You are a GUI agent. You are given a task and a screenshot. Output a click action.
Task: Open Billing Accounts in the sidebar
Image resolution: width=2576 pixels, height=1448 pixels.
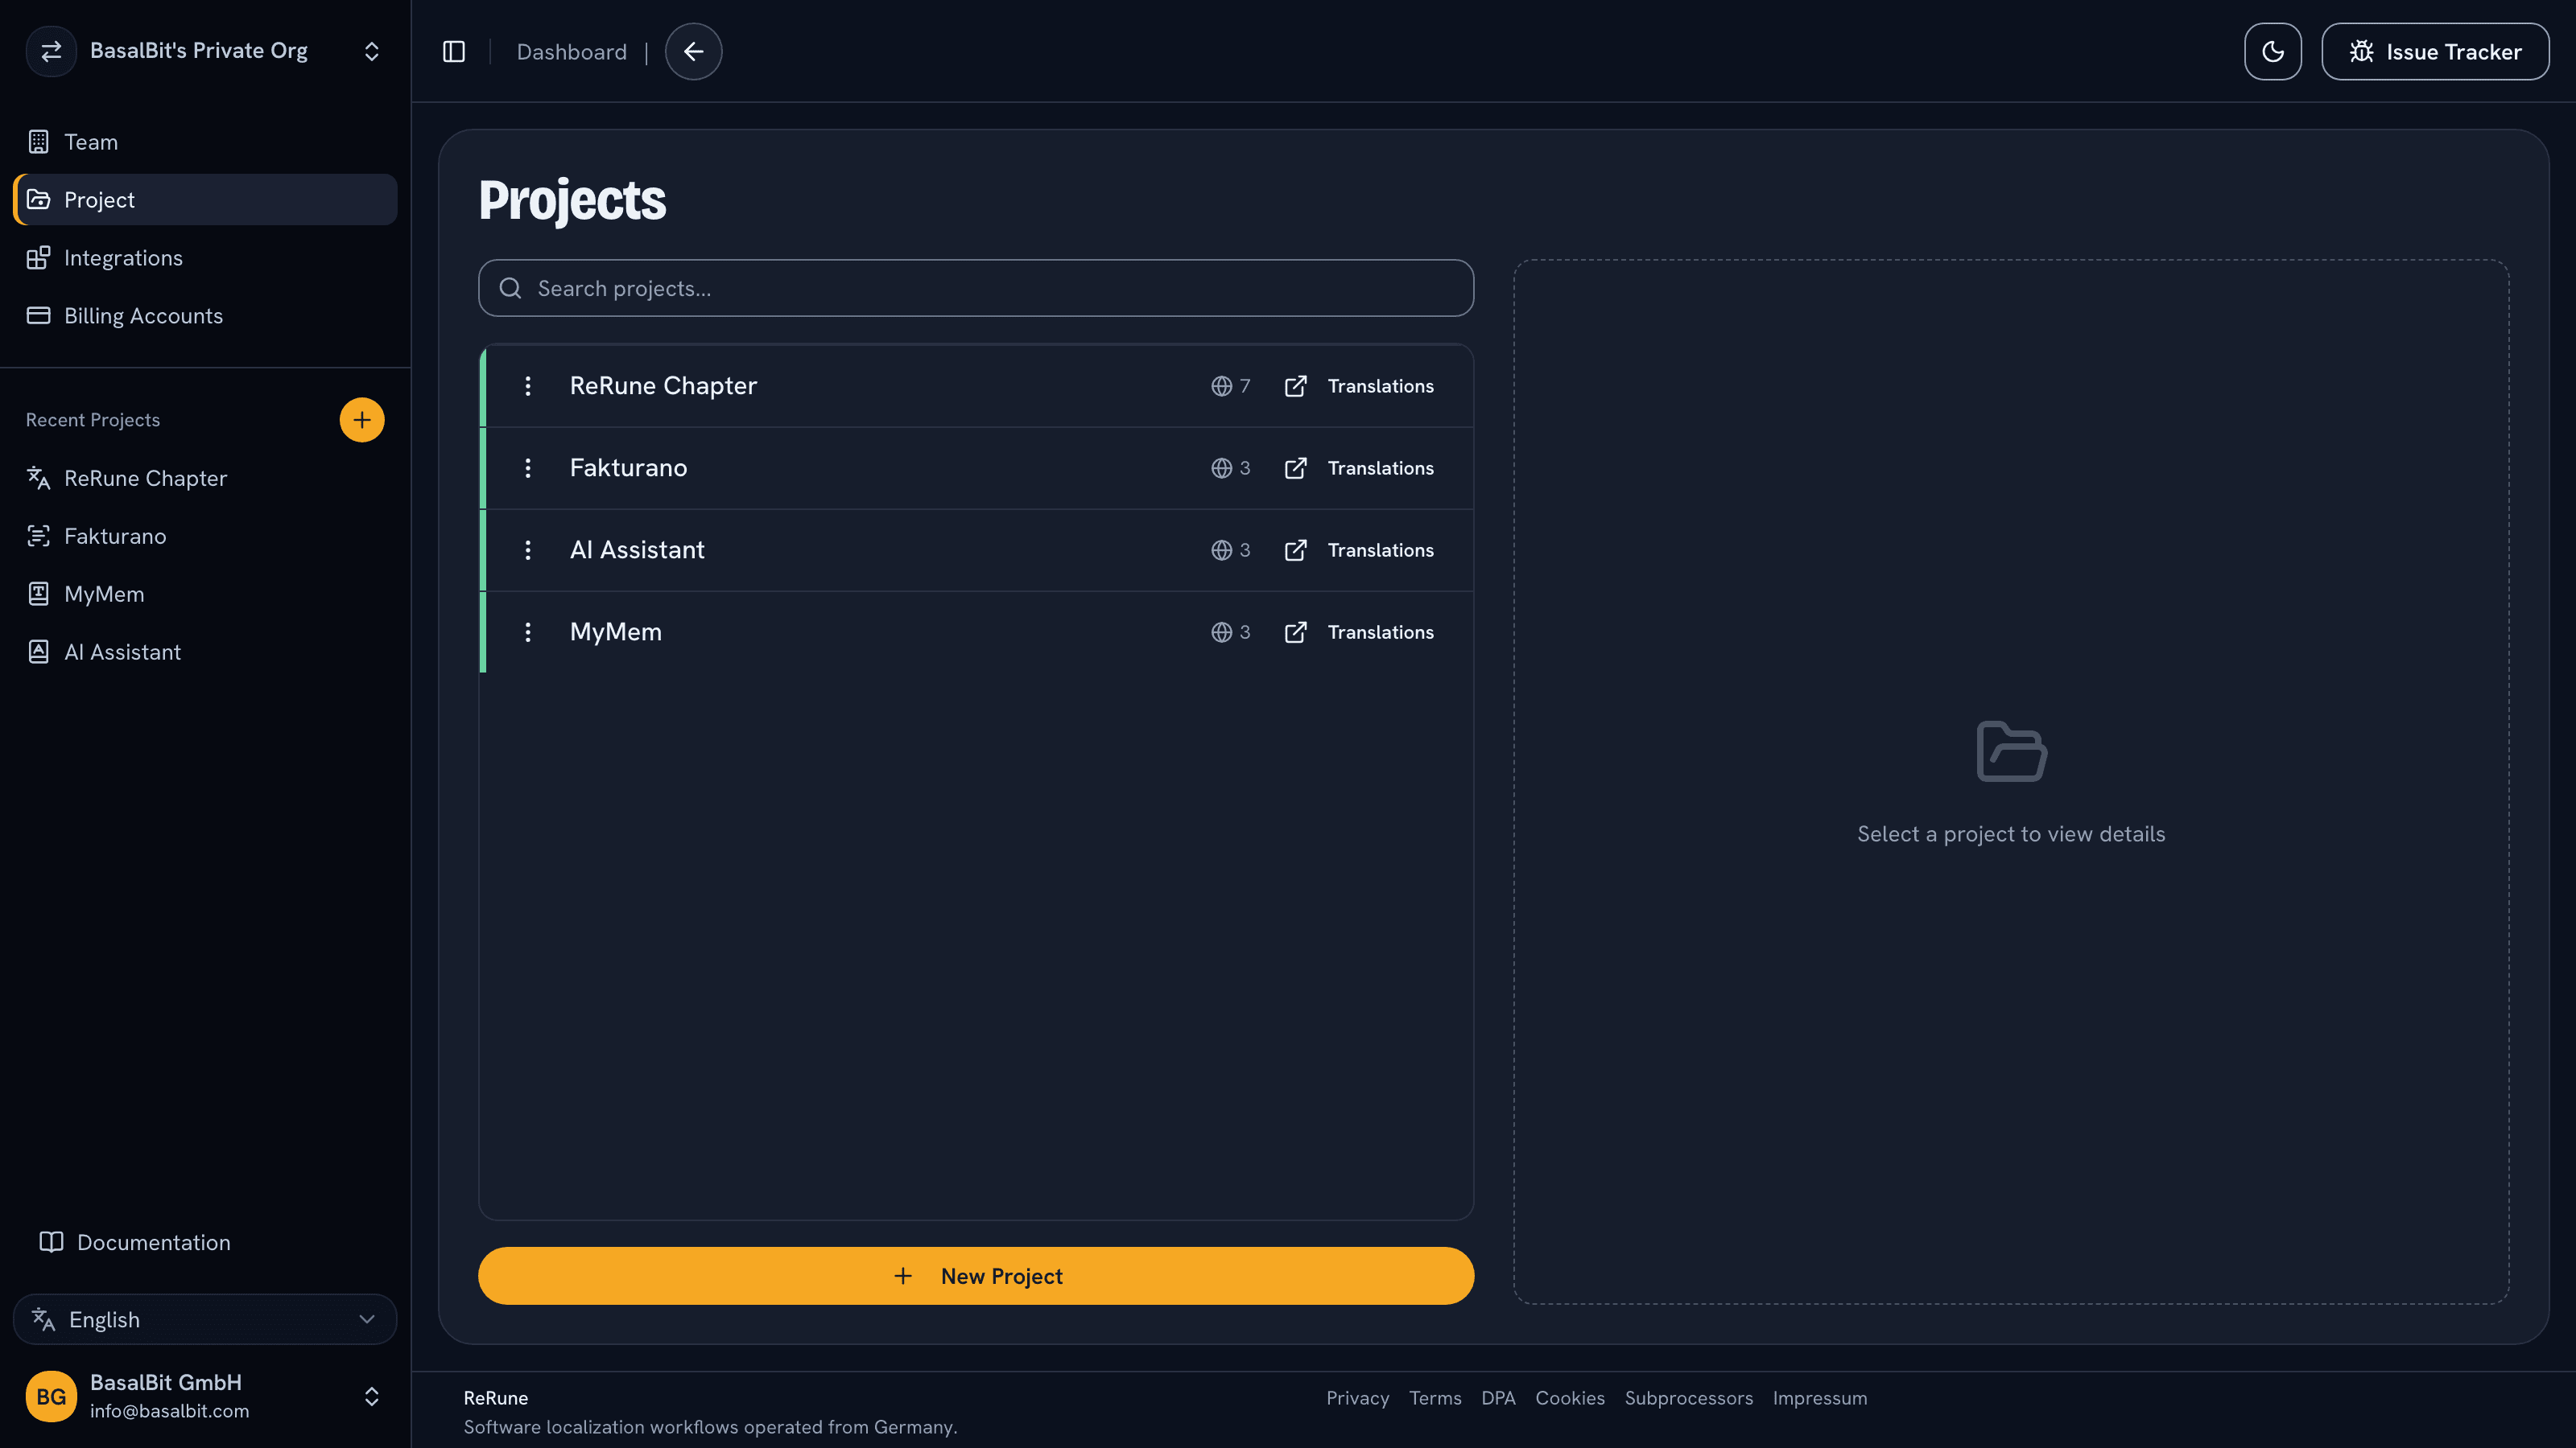pos(205,316)
